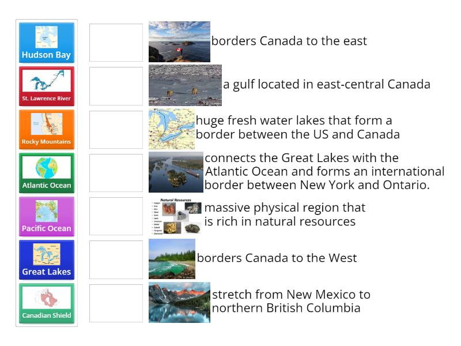
Task: Click the Rocky Mountains map tile
Action: pos(47,129)
